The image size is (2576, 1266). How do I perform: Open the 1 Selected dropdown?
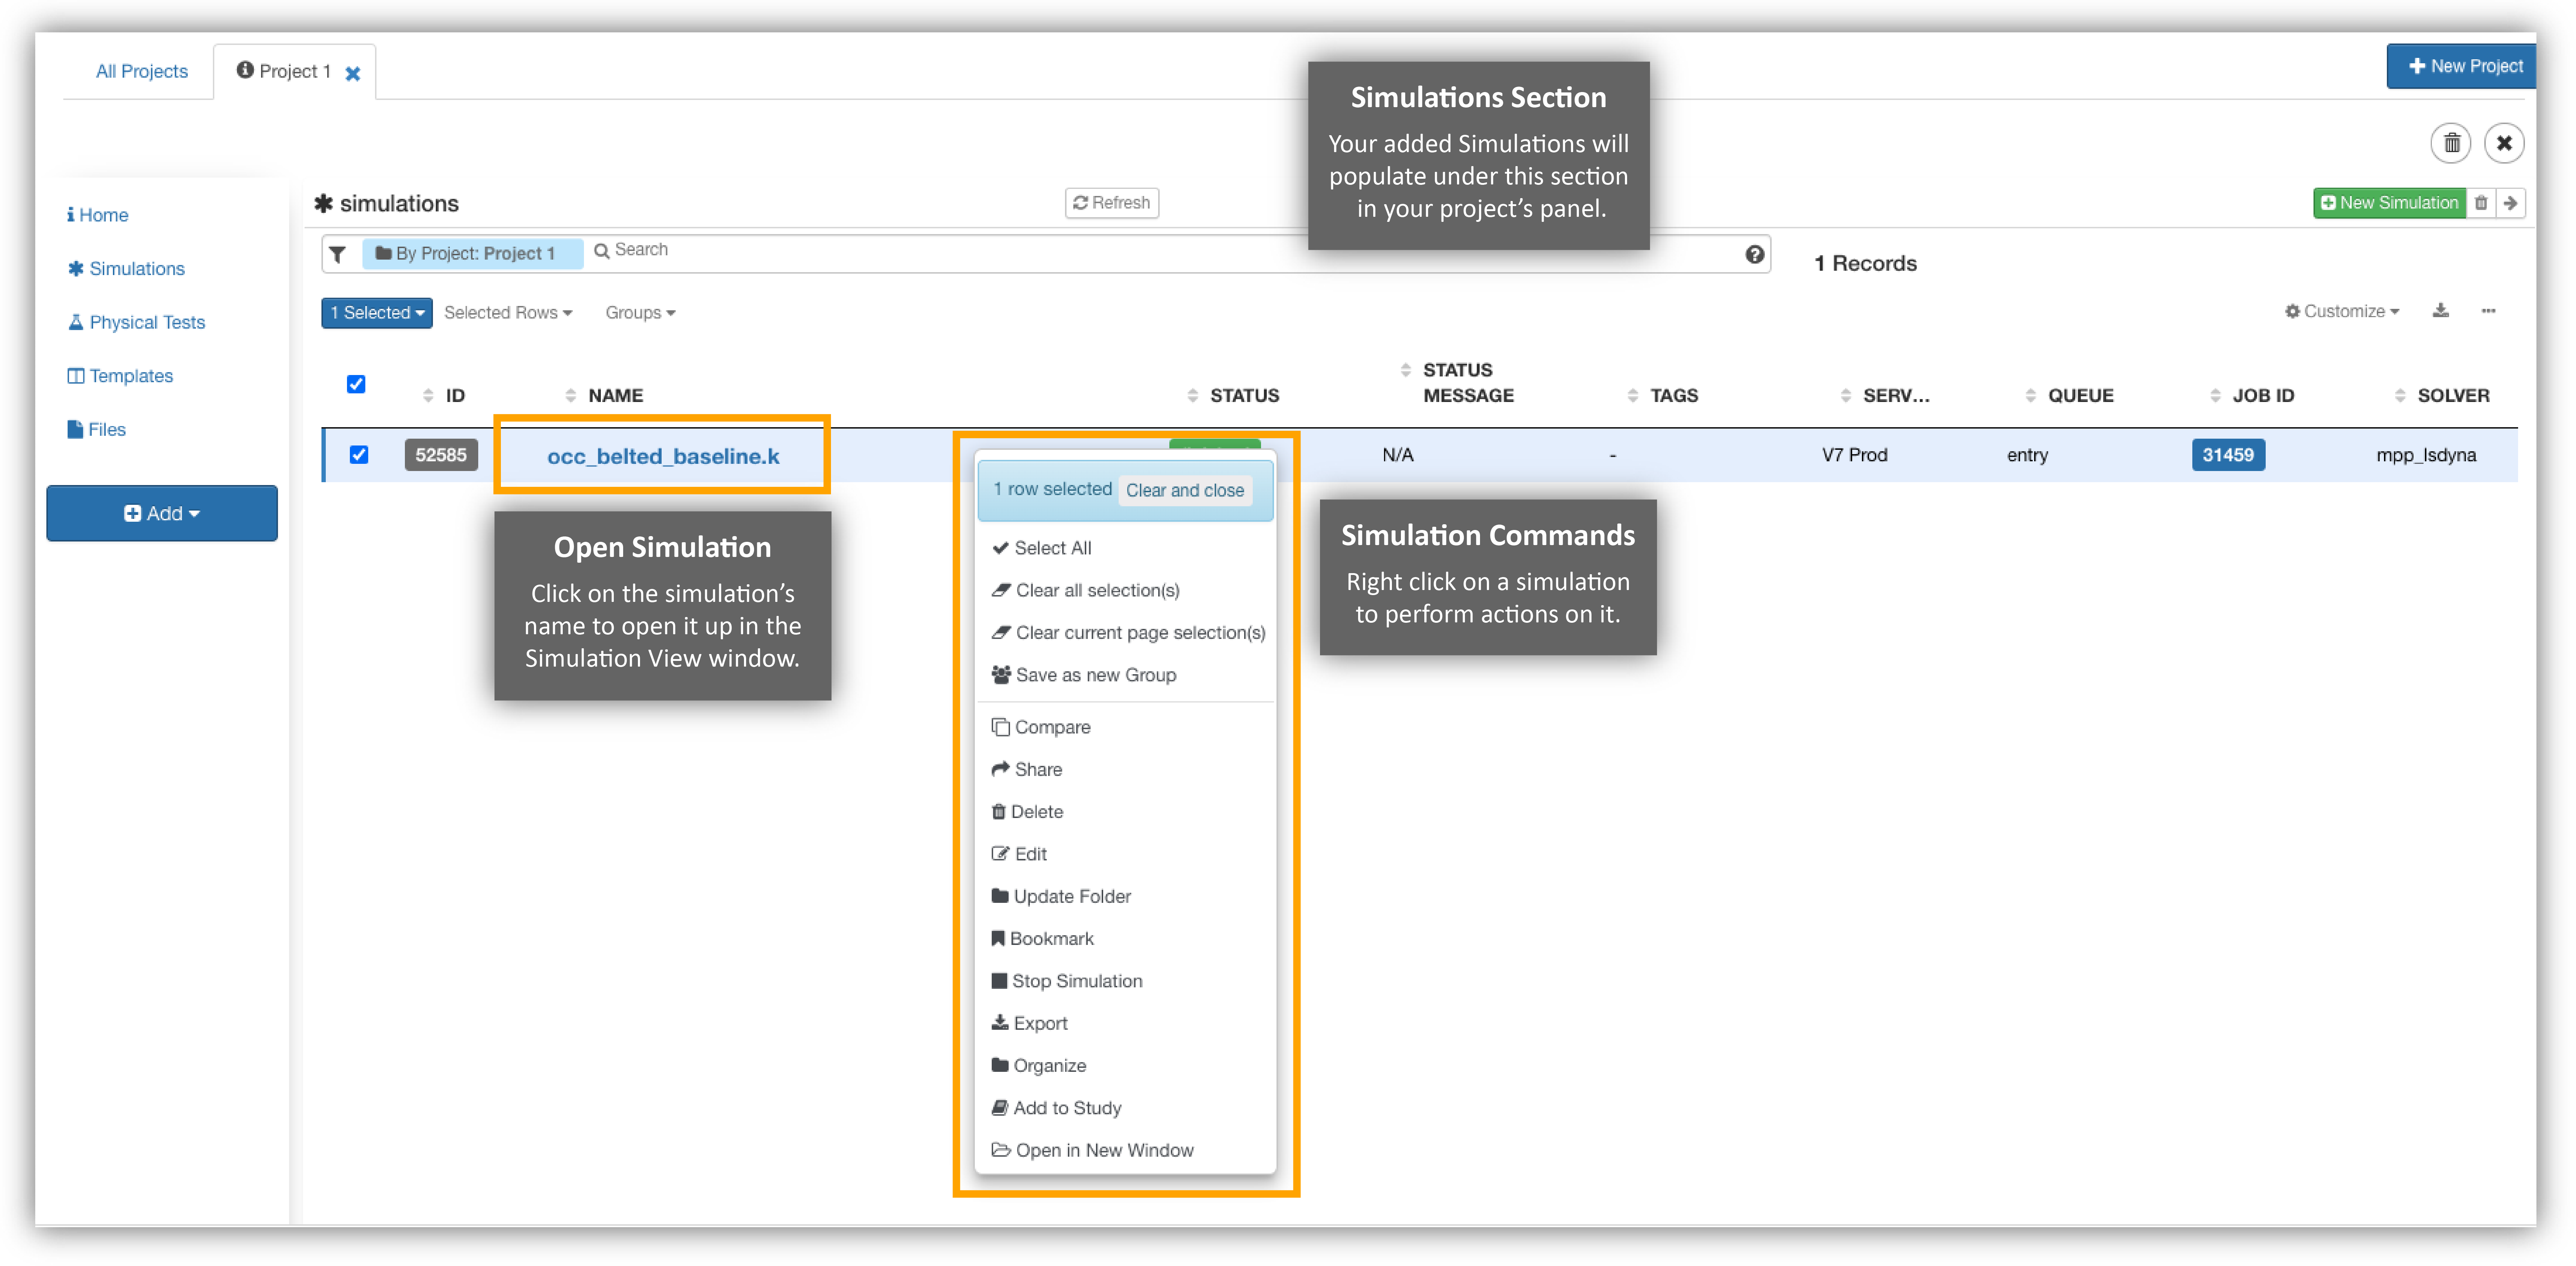click(377, 313)
